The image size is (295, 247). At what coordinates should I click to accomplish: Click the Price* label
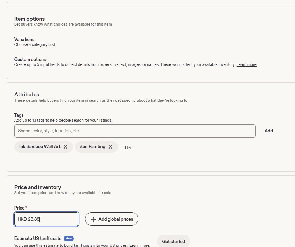[21, 208]
